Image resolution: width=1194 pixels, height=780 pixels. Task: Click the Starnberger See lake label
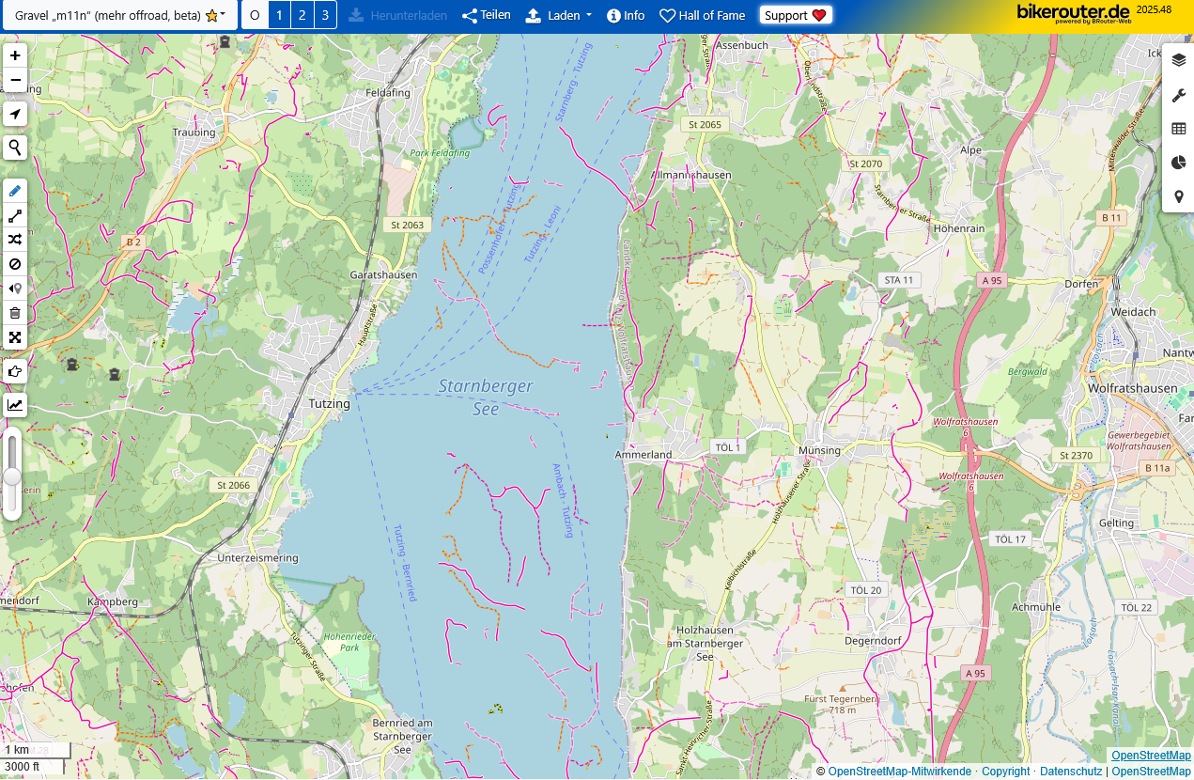pos(486,398)
